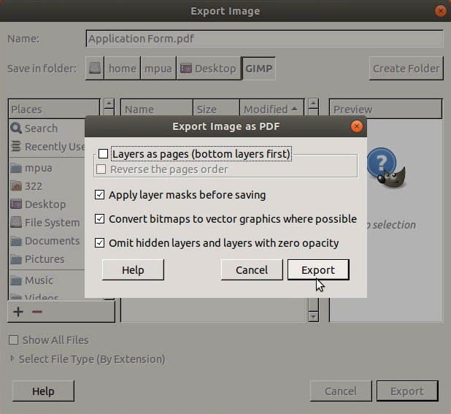Click the mpua folder icon
Screen dimensions: 451x414
pyautogui.click(x=16, y=168)
